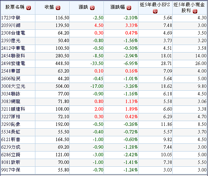Open stock 9917中保
This screenshot has width=208, height=176.
click(11, 170)
